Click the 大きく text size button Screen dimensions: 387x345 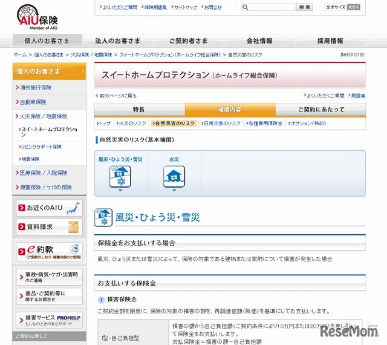tap(353, 7)
